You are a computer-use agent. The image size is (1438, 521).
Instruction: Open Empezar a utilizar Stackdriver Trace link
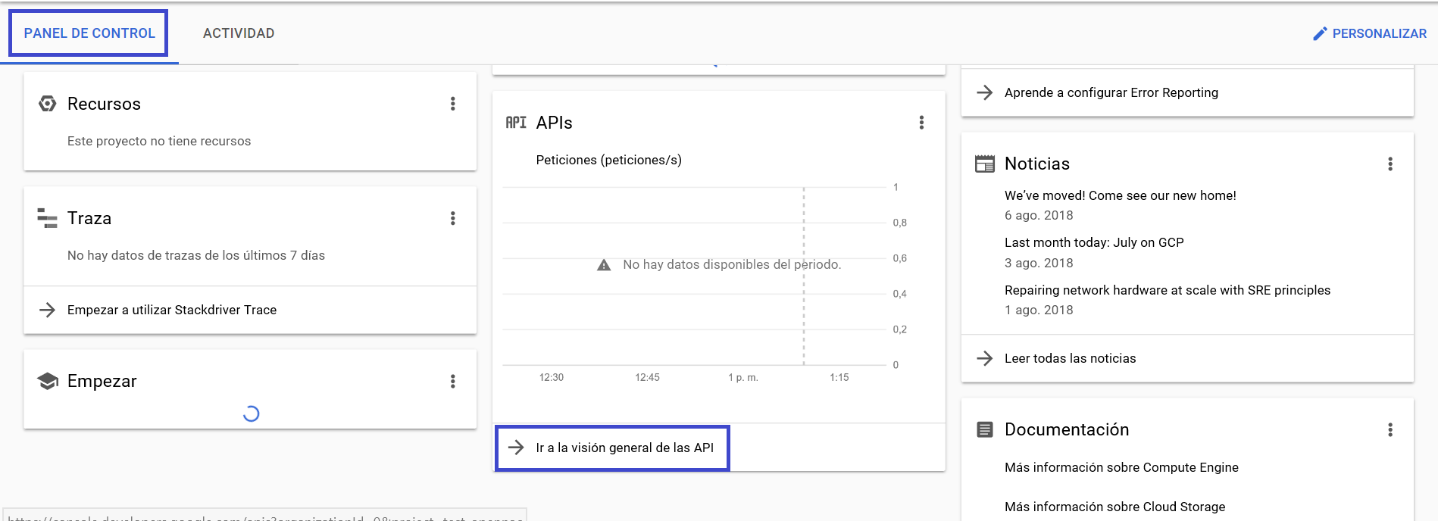(x=171, y=310)
